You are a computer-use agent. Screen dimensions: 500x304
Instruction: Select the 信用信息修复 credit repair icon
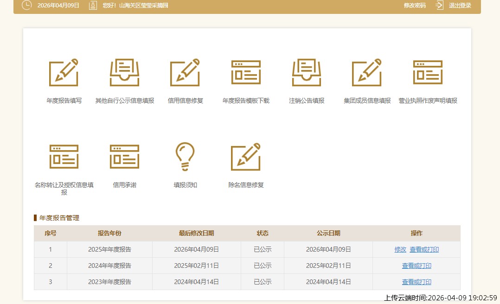coord(185,72)
